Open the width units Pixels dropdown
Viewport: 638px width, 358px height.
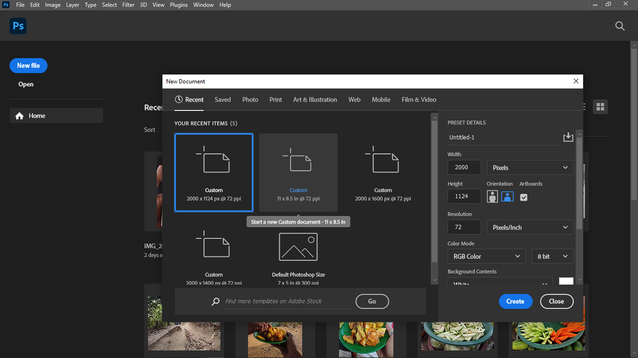[x=530, y=168]
